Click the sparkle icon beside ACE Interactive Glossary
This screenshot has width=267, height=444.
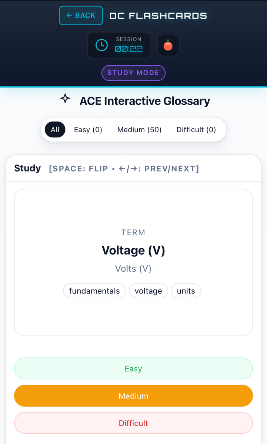pos(65,99)
